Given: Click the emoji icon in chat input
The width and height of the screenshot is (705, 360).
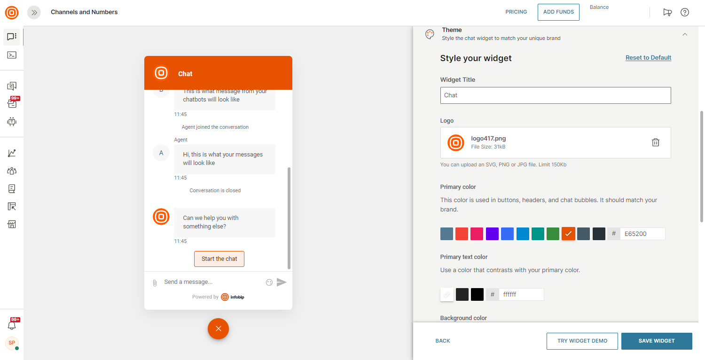Looking at the screenshot, I should click(269, 282).
